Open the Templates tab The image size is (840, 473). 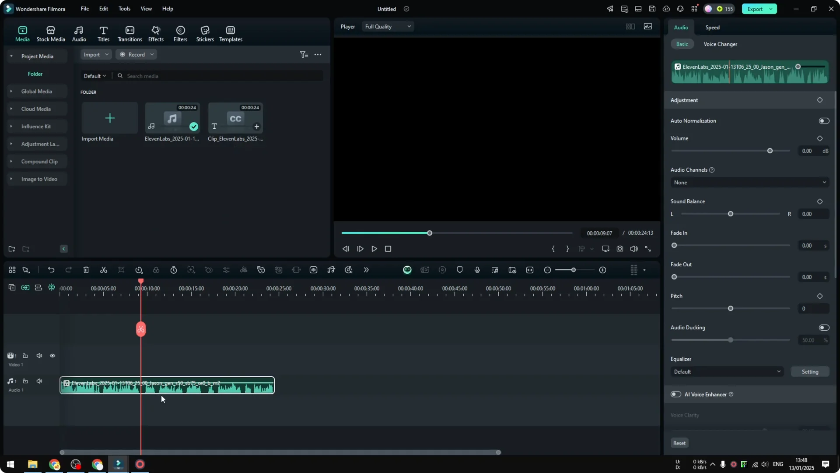point(231,34)
